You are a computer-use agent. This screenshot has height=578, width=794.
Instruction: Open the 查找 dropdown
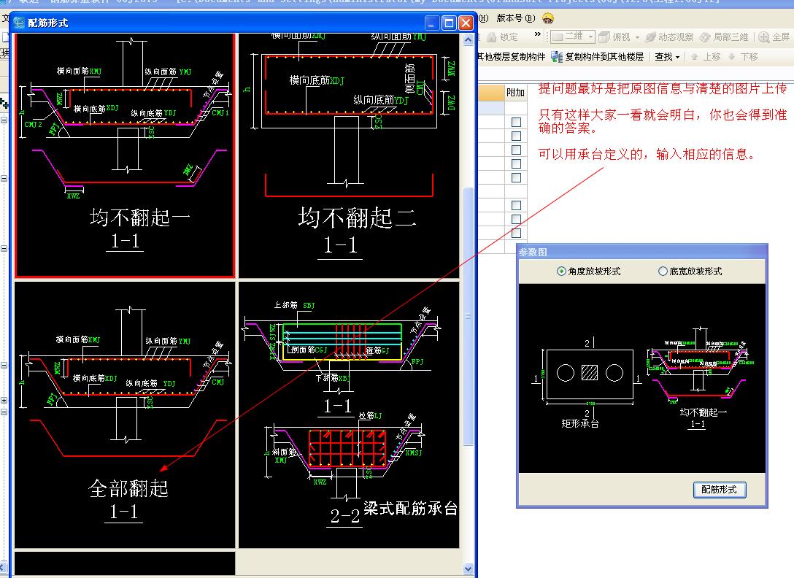(667, 57)
